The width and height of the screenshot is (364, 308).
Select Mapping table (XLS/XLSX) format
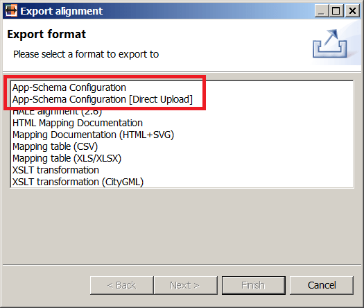67,158
